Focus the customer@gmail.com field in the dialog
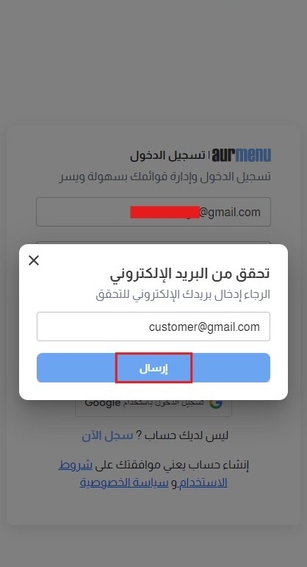Viewport: 307px width, 567px height. click(153, 327)
